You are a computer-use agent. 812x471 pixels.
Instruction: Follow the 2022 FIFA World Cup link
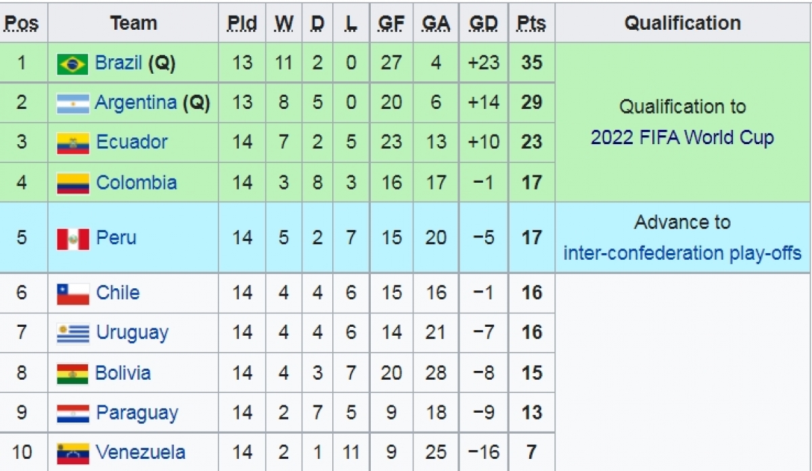point(682,138)
